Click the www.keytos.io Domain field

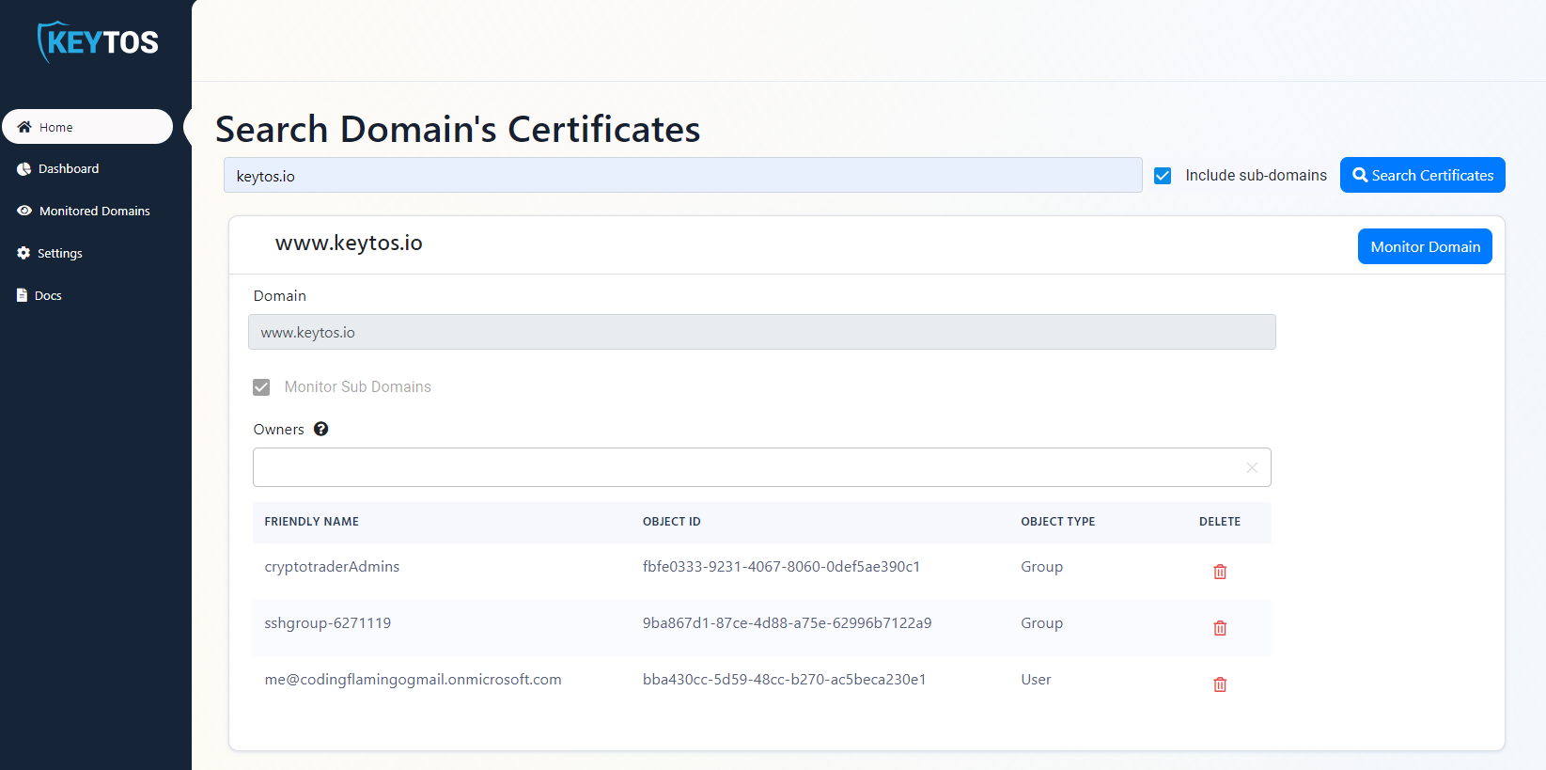pyautogui.click(x=761, y=332)
